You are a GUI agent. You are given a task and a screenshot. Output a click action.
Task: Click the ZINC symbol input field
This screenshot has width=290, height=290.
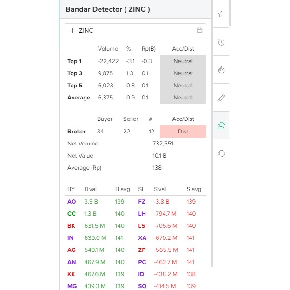coord(135,31)
